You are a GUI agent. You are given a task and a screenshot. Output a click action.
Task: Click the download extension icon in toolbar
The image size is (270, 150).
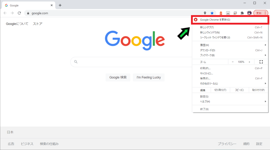(228, 13)
